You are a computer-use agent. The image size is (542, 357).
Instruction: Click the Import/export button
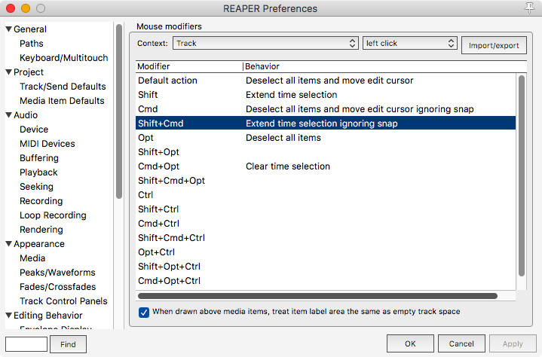click(494, 46)
